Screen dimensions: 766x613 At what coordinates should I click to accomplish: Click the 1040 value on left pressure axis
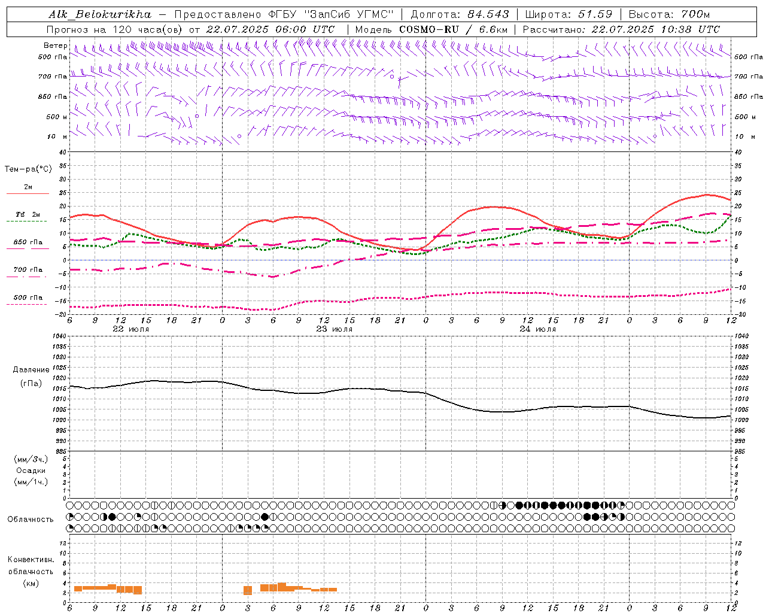pos(59,336)
